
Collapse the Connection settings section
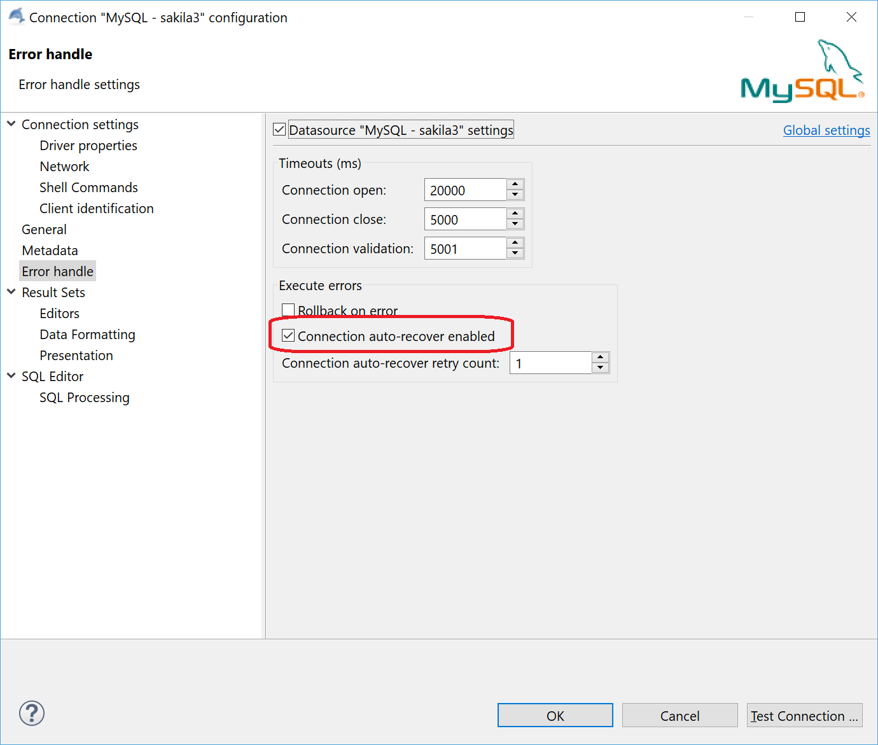pos(11,123)
